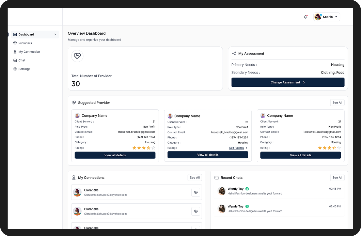
Task: Click unread badge on second Wendy Toy chat
Action: pos(247,206)
